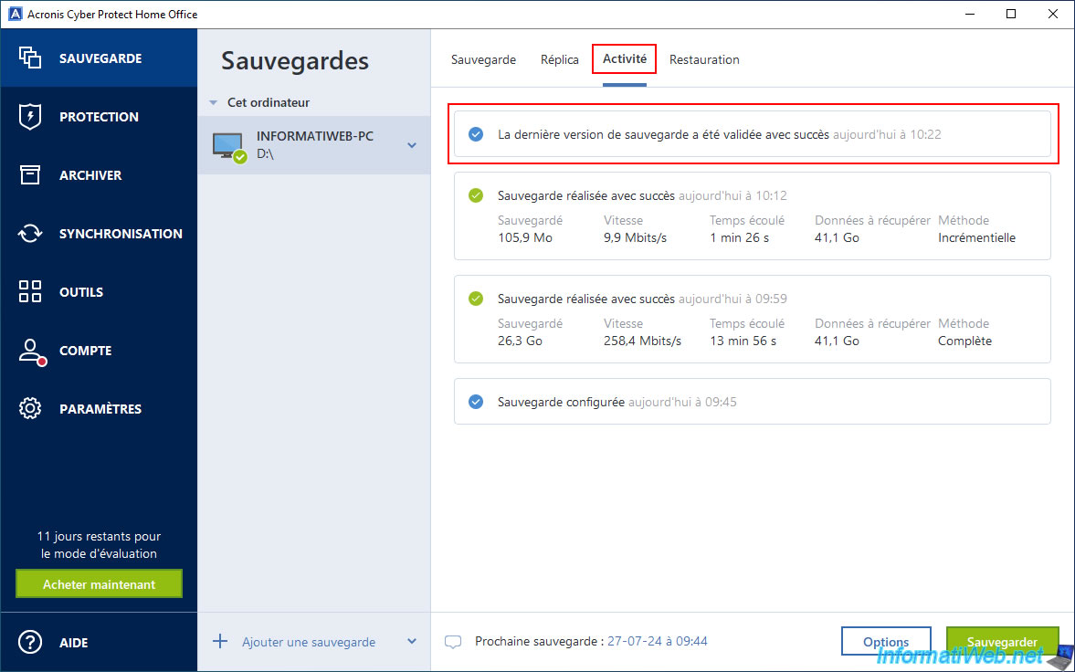Click the Options button
This screenshot has height=672, width=1075.
coord(885,642)
